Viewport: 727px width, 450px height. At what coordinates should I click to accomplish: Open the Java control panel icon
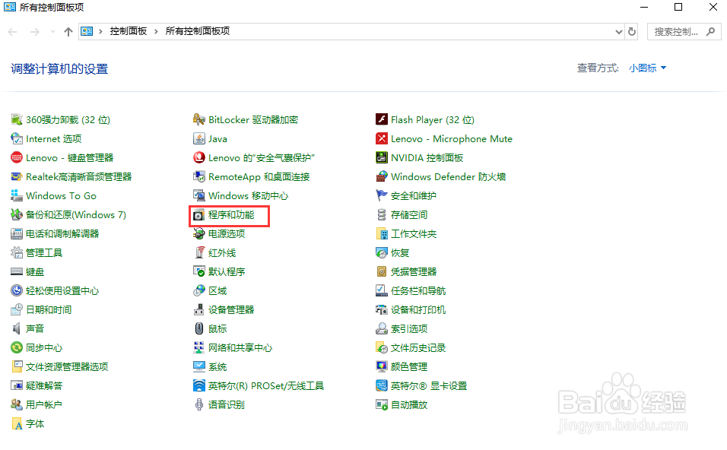click(199, 138)
